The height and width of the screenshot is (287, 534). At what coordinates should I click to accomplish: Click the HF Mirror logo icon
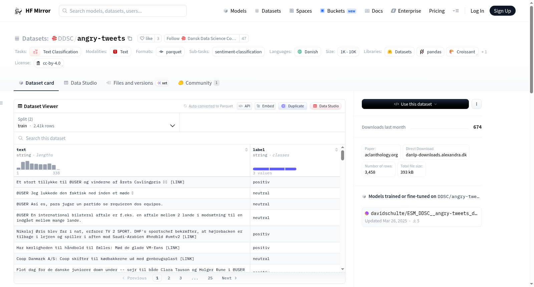point(18,11)
